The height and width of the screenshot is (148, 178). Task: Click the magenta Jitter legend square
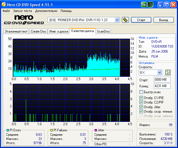tap(96, 130)
